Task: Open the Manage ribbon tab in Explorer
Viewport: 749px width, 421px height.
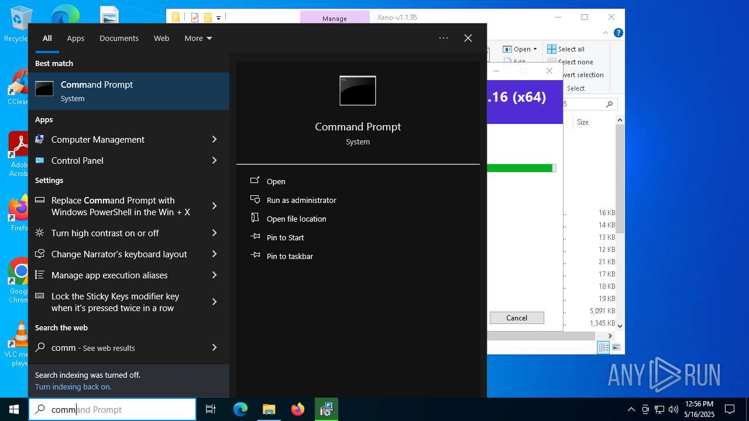Action: click(335, 18)
